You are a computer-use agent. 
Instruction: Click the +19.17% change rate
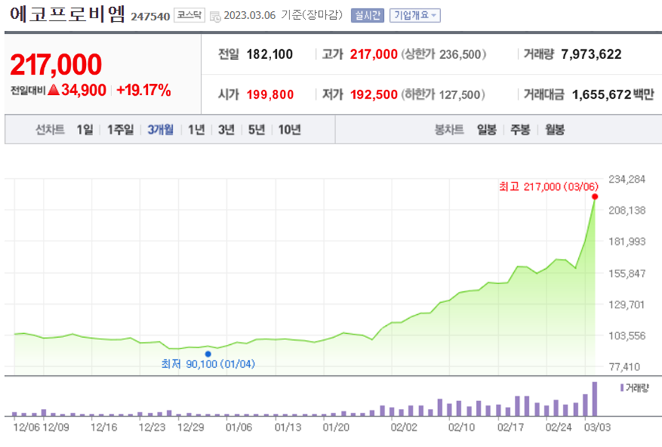[x=144, y=90]
